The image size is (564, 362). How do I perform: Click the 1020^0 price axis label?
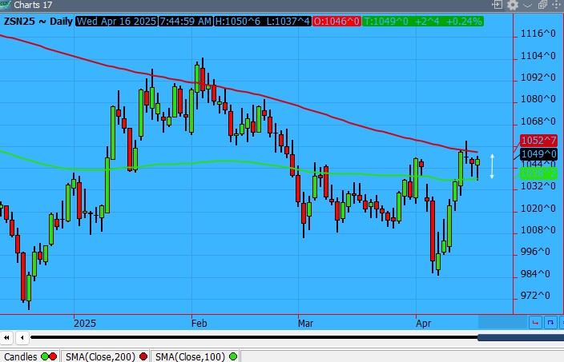pos(538,208)
